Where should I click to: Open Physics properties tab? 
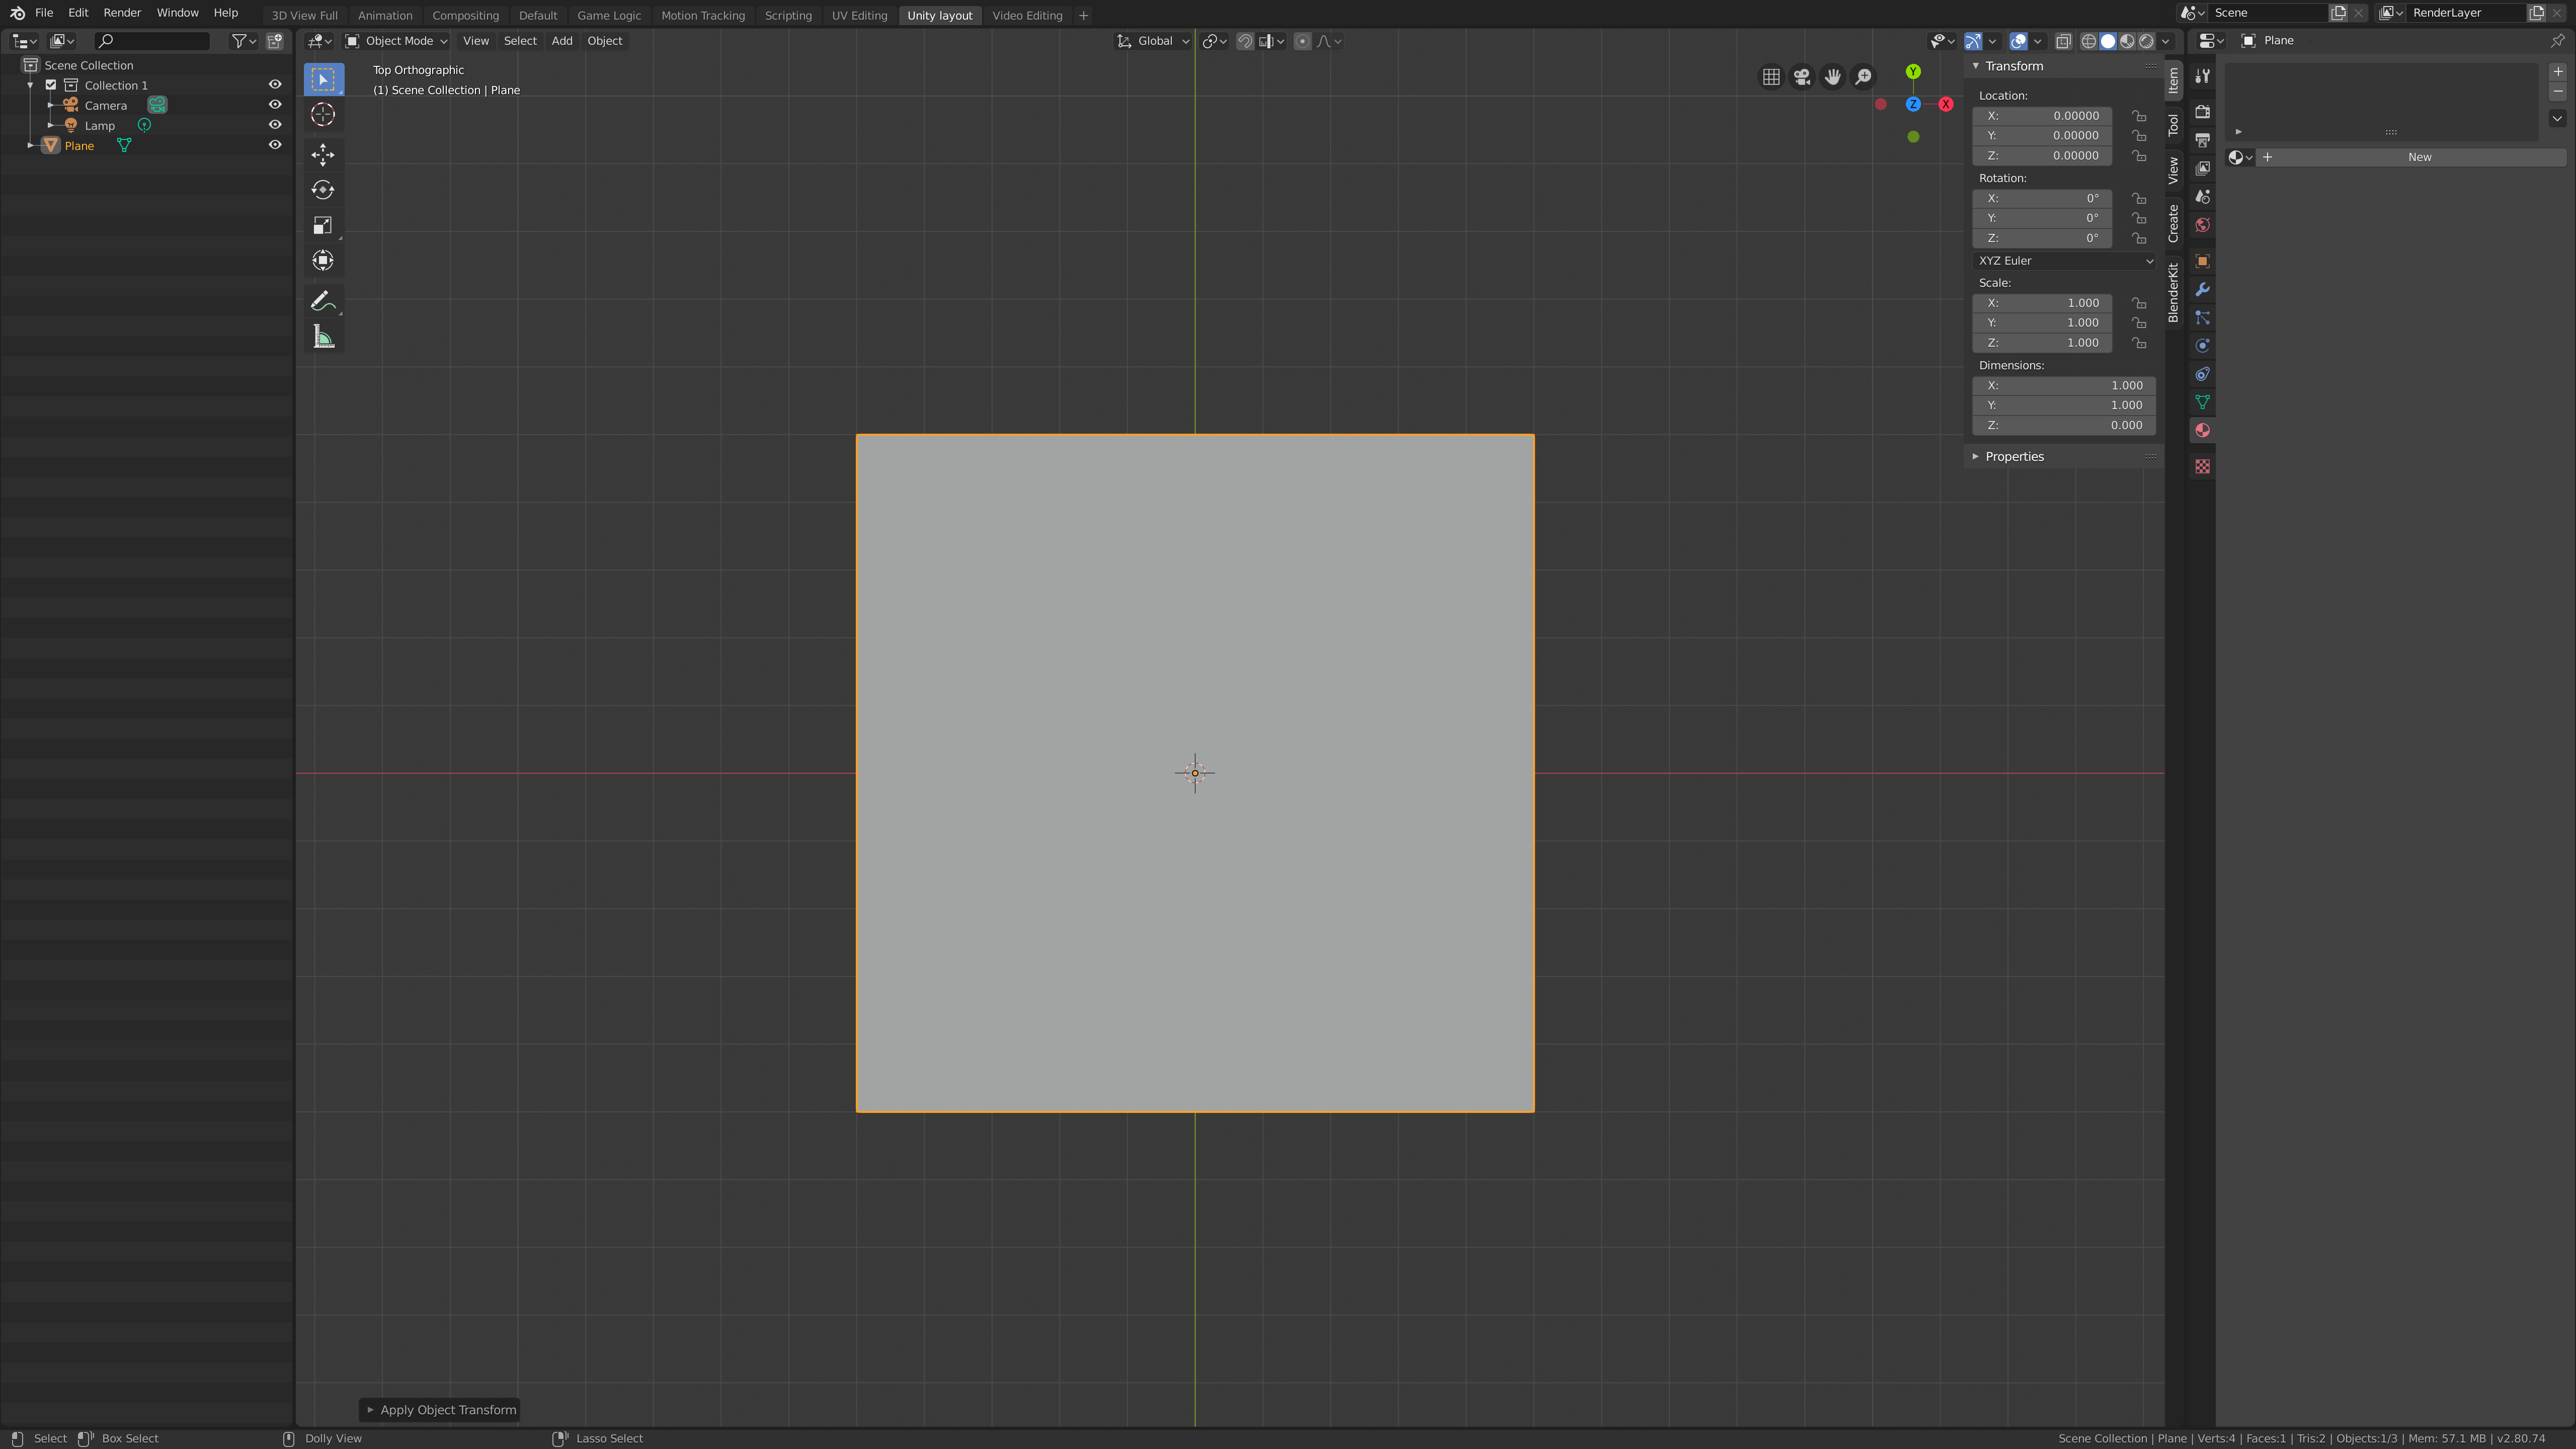[2203, 346]
